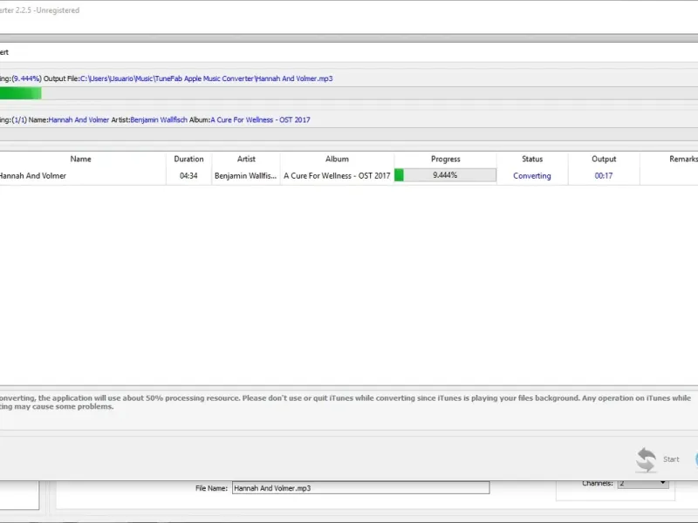
Task: Click the Duration column header
Action: 188,159
